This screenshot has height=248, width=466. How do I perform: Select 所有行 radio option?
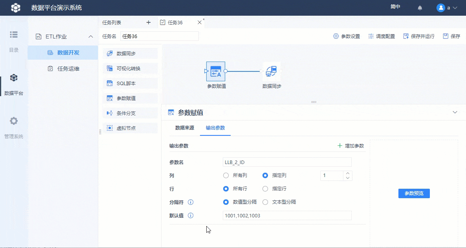click(226, 189)
